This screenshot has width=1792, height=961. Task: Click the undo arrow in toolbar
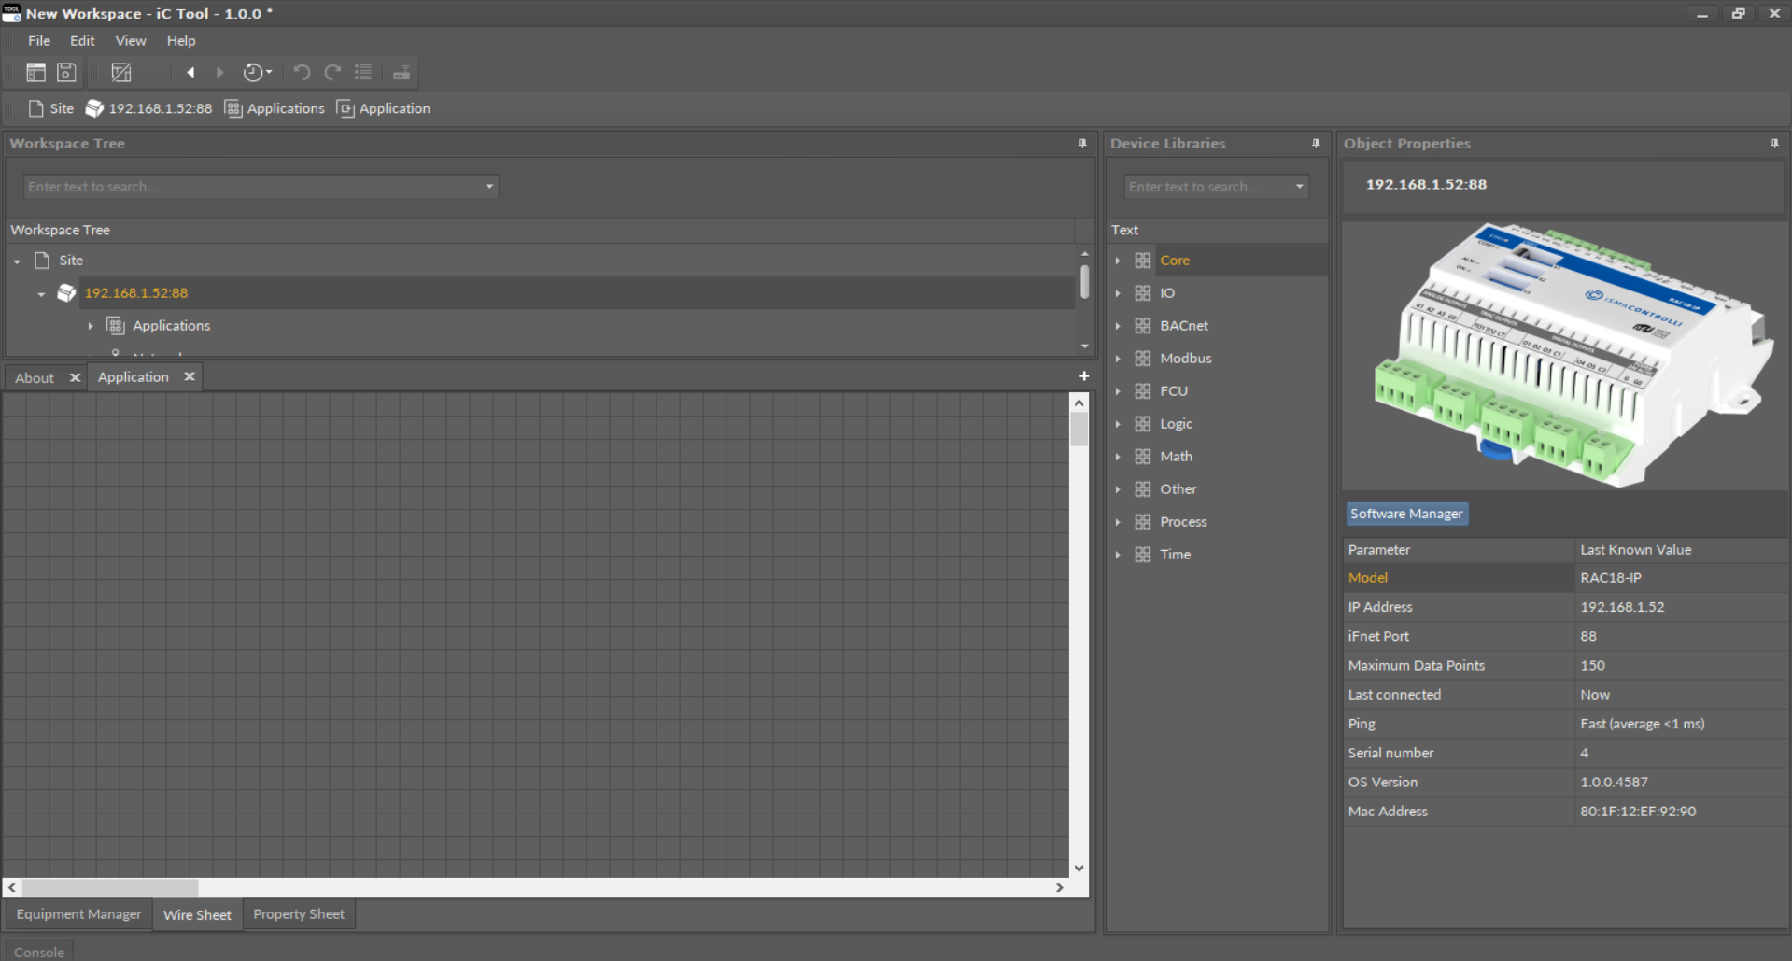pyautogui.click(x=301, y=72)
